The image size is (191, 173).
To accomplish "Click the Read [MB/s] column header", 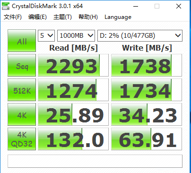I will pyautogui.click(x=73, y=48).
